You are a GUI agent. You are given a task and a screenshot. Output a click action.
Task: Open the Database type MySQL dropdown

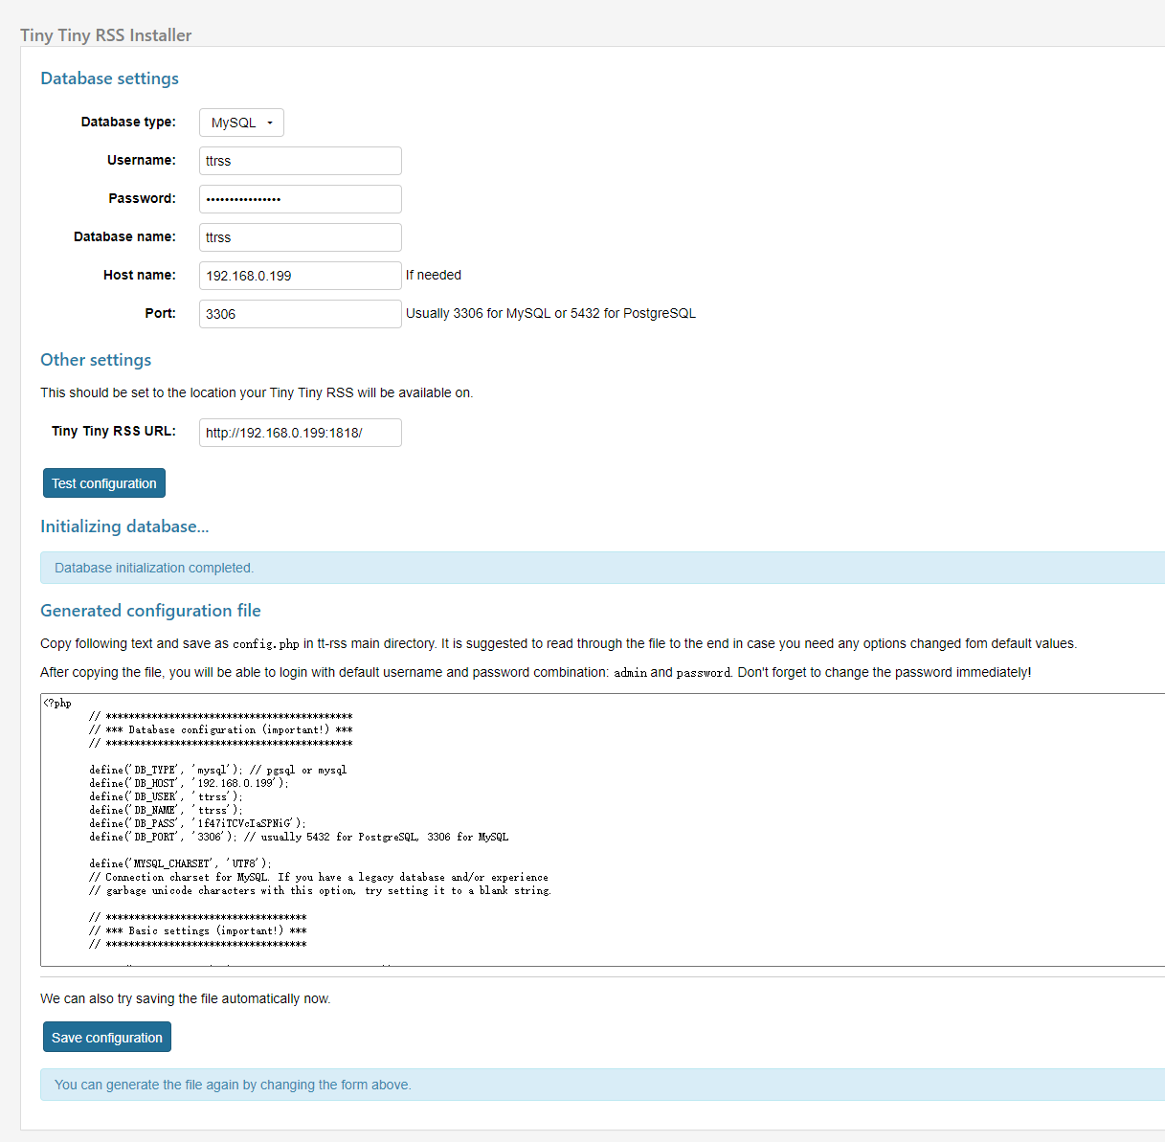[241, 123]
